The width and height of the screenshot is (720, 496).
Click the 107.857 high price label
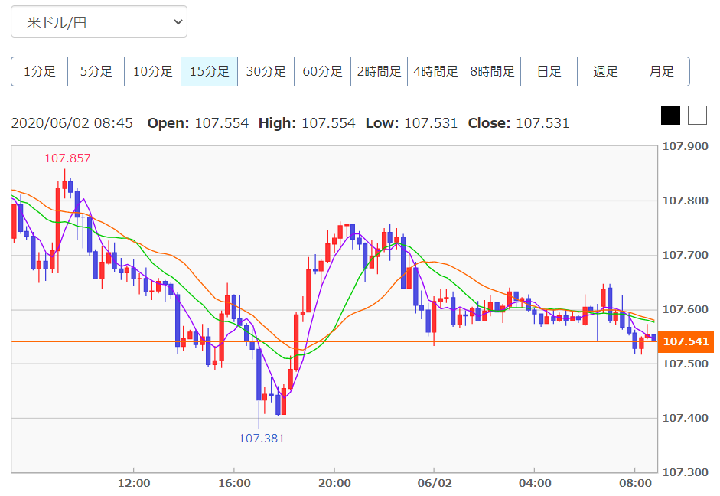click(67, 158)
